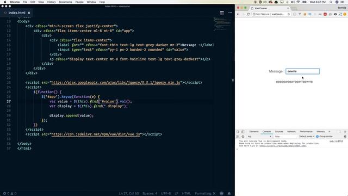The width and height of the screenshot is (348, 196).
Task: Click the feedback smiley icon in status bar
Action: [x=221, y=193]
